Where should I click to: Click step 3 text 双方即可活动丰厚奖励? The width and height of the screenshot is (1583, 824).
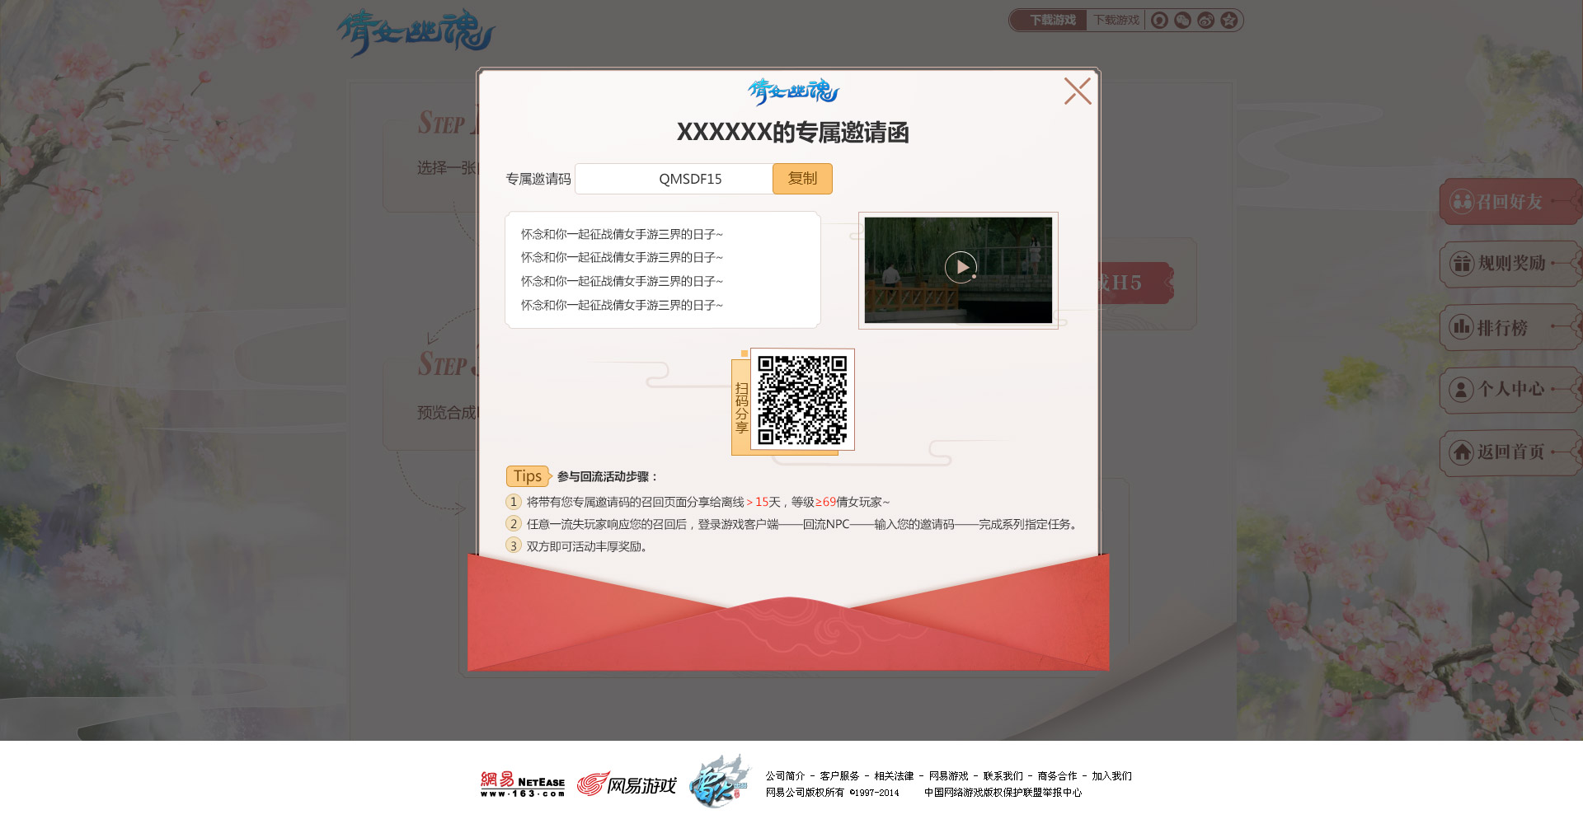coord(587,546)
